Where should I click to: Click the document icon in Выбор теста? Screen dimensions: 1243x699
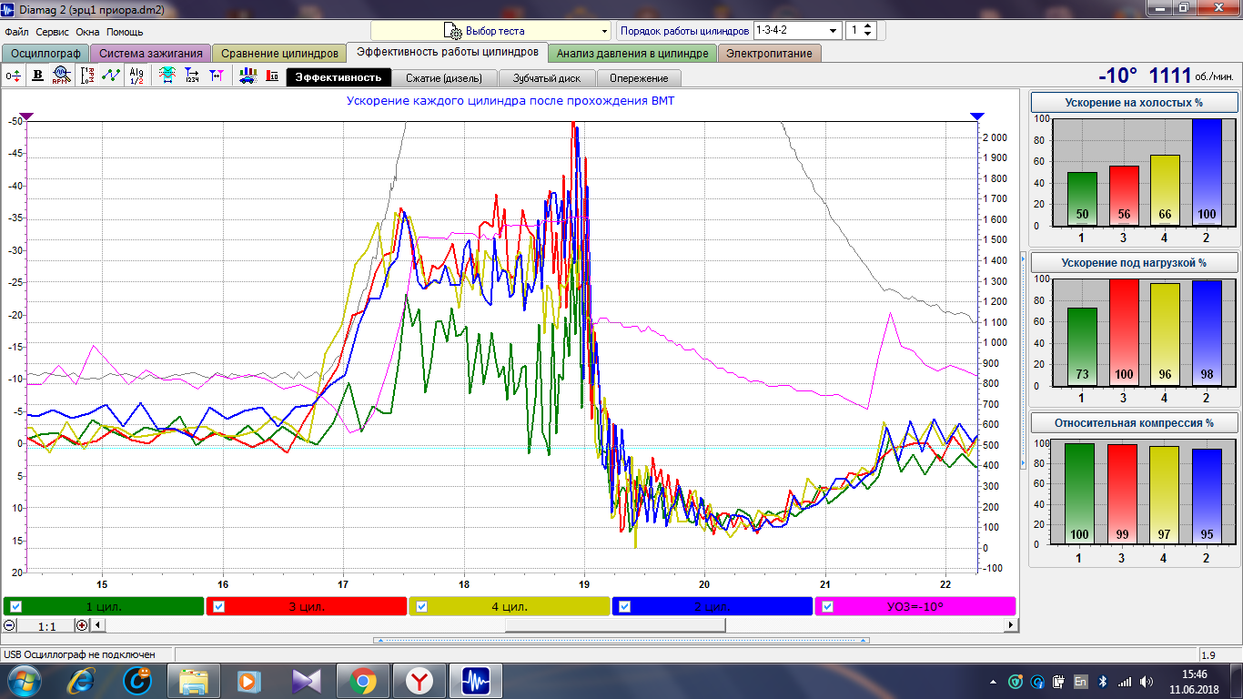452,30
